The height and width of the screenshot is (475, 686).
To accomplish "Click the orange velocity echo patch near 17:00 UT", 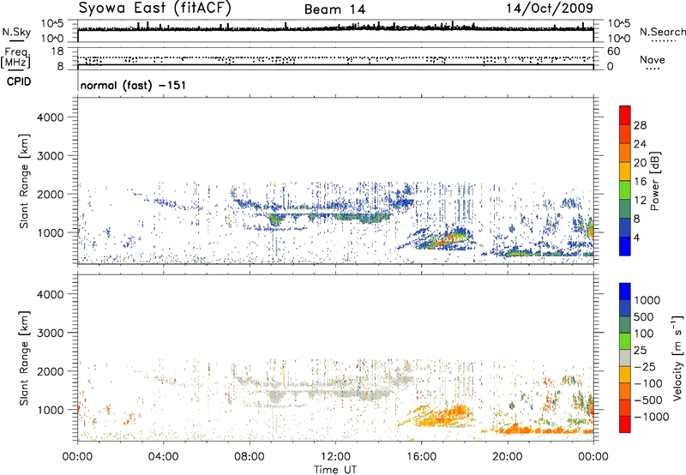I will pyautogui.click(x=444, y=417).
